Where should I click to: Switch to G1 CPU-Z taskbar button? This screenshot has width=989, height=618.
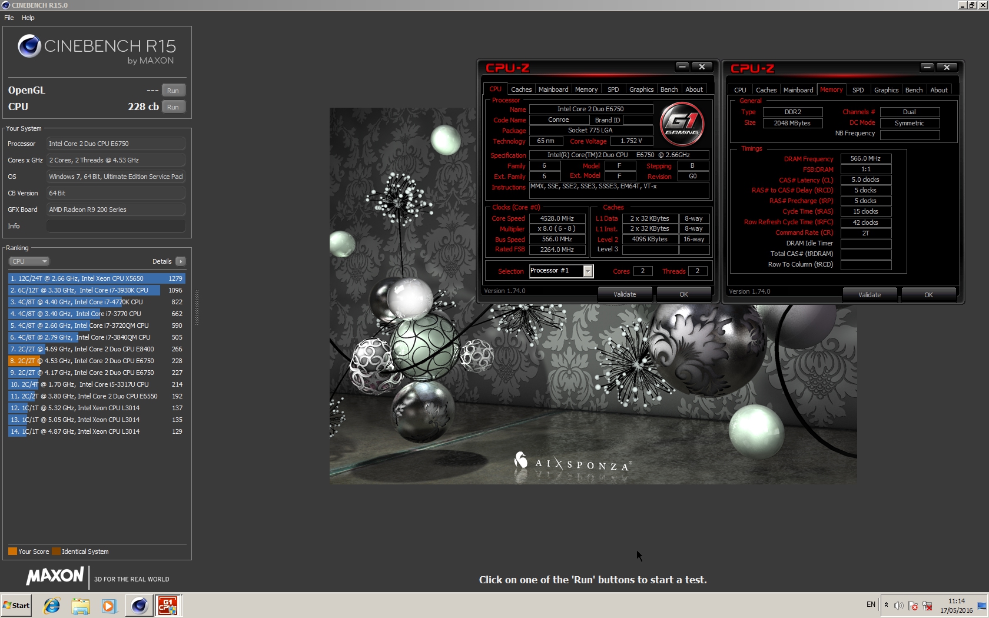[x=168, y=605]
